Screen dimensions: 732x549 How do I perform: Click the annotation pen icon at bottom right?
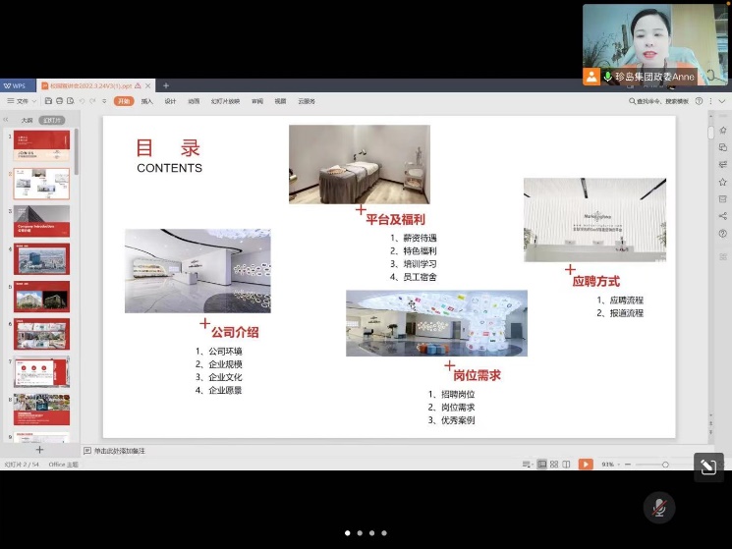pos(707,468)
